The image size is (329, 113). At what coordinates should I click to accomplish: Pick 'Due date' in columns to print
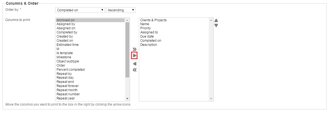147,36
